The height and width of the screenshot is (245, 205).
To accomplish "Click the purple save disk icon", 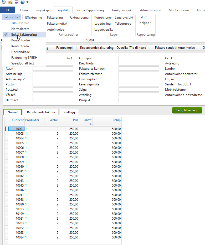I will click(17, 2).
